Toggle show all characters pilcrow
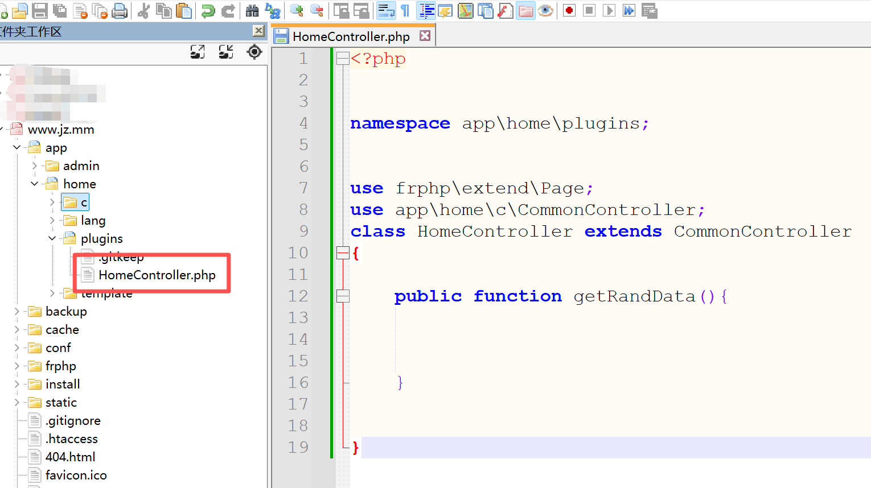Screen dimensions: 871x488 click(405, 11)
